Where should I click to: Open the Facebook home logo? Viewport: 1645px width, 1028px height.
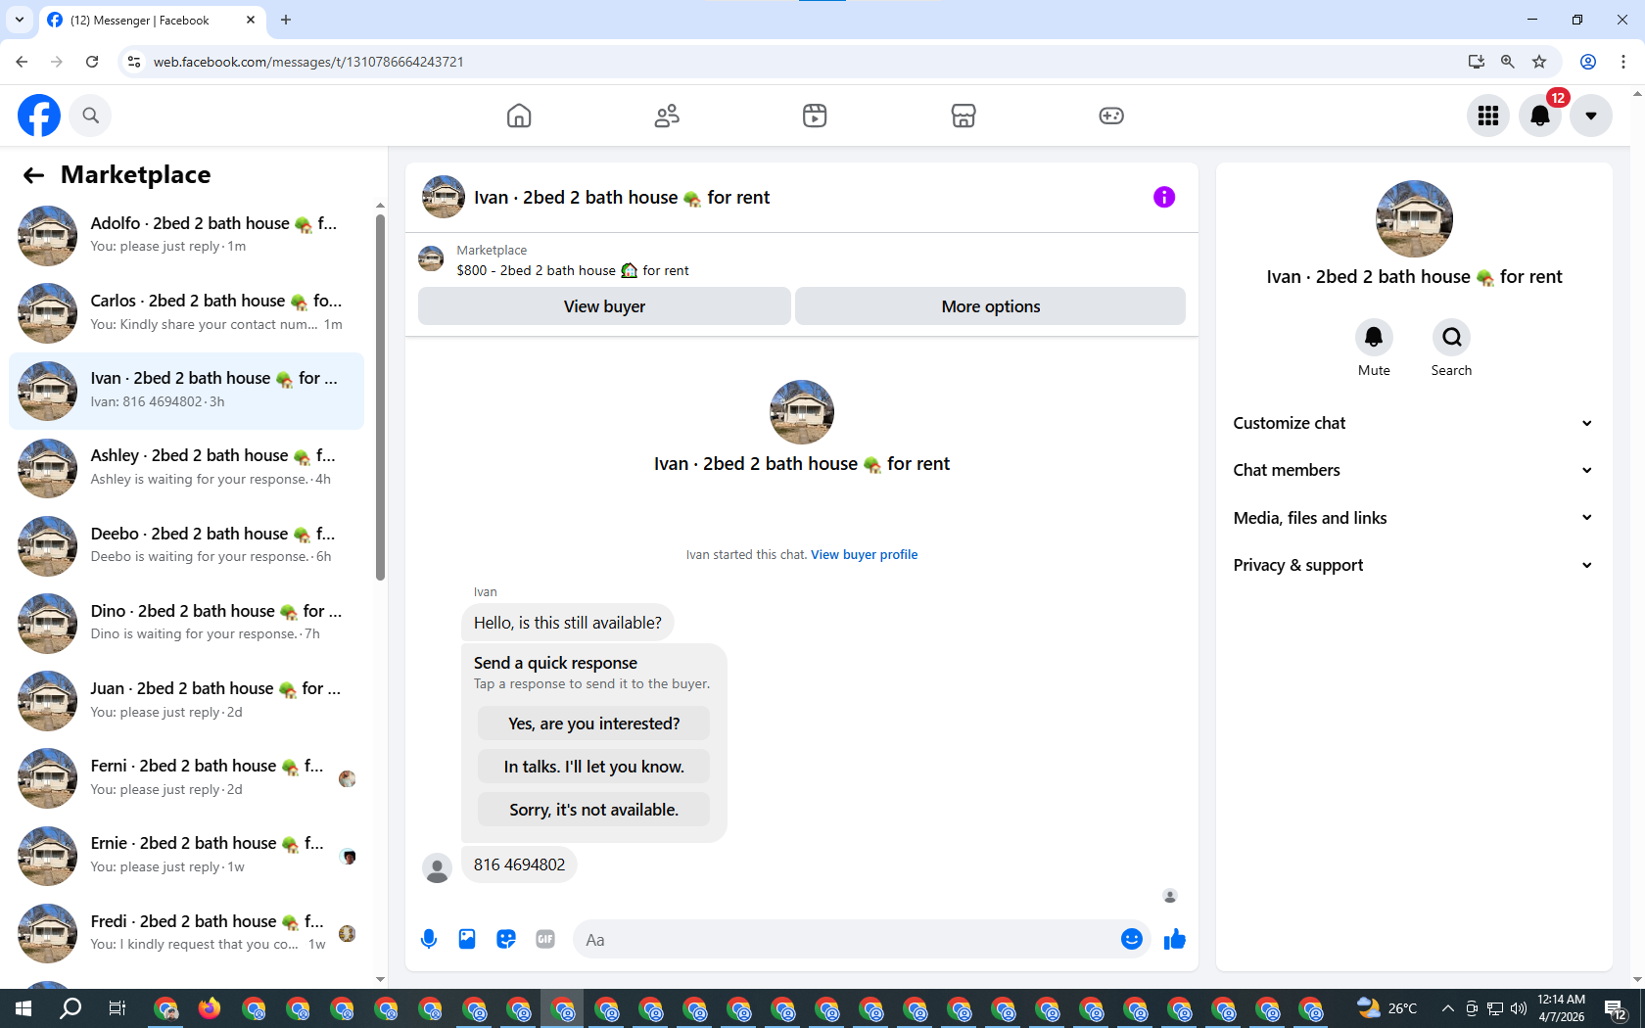pos(39,116)
